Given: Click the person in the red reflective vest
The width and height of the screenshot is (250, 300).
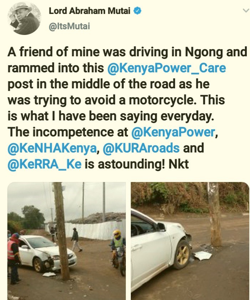Looking at the screenshot, I should point(14,258).
